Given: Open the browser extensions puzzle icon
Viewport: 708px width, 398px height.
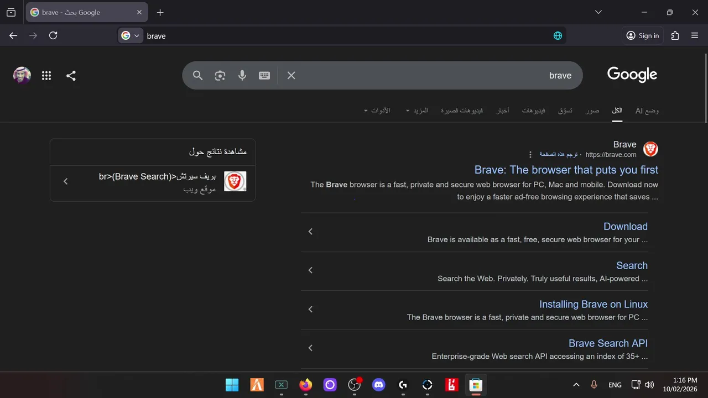Looking at the screenshot, I should pyautogui.click(x=675, y=35).
